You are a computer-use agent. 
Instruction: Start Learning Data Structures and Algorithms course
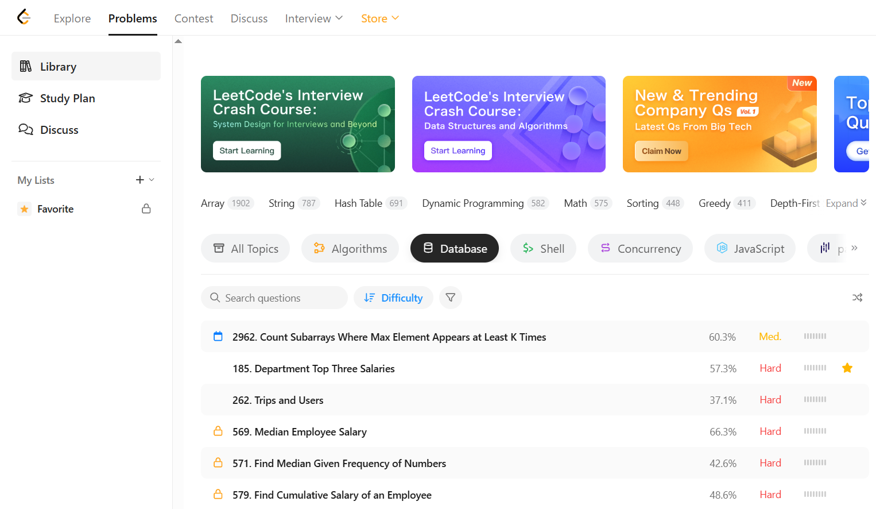(458, 151)
